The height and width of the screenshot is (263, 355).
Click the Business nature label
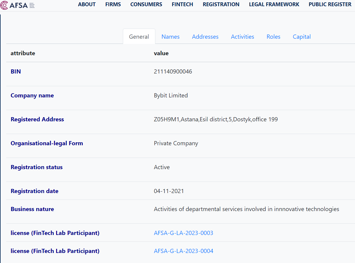click(x=32, y=209)
